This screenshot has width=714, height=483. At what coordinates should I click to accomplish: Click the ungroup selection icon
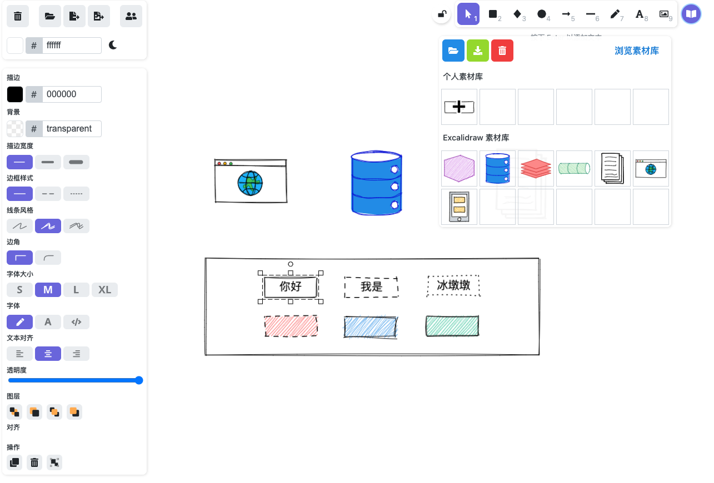point(54,462)
